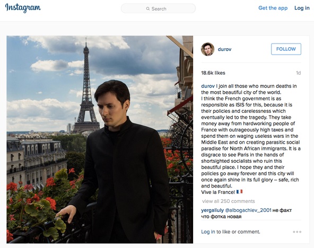Click the 1d timestamp
The height and width of the screenshot is (248, 314).
point(299,73)
